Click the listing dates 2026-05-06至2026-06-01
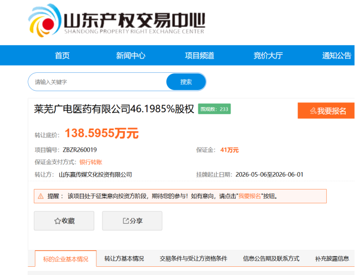Screen dimensions: 355x275 pyautogui.click(x=269, y=175)
